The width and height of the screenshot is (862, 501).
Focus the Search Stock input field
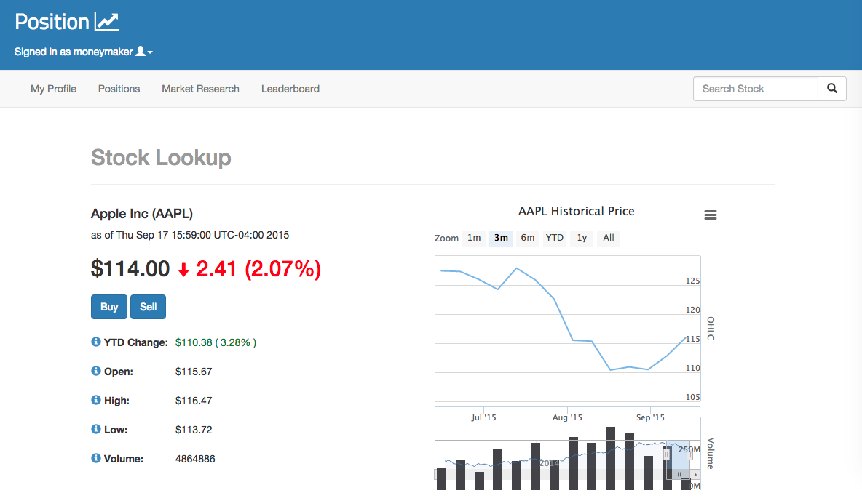click(x=756, y=89)
